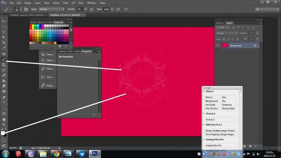
Task: Select the Horizontal Type tool
Action: tap(4, 103)
